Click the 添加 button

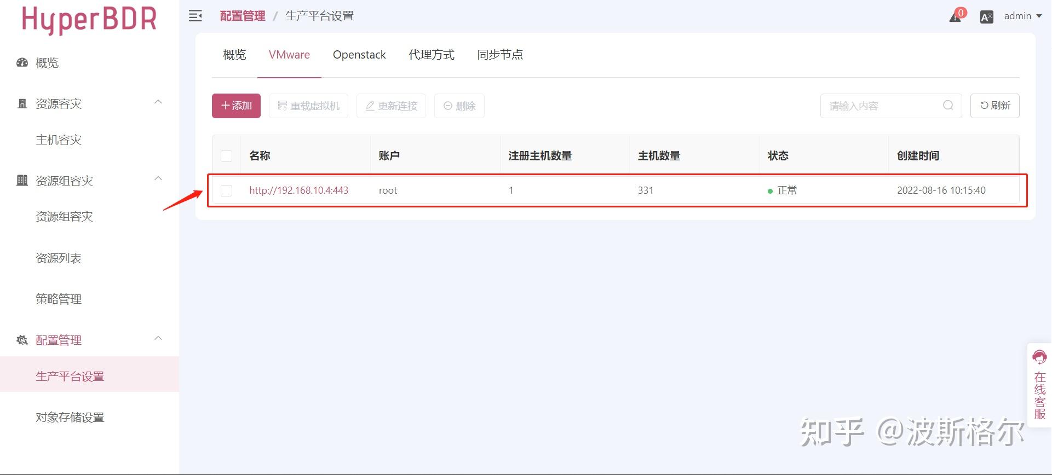tap(236, 106)
